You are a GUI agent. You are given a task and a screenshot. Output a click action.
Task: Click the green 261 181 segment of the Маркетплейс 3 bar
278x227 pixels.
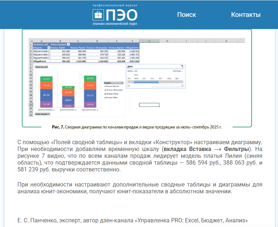(90, 78)
